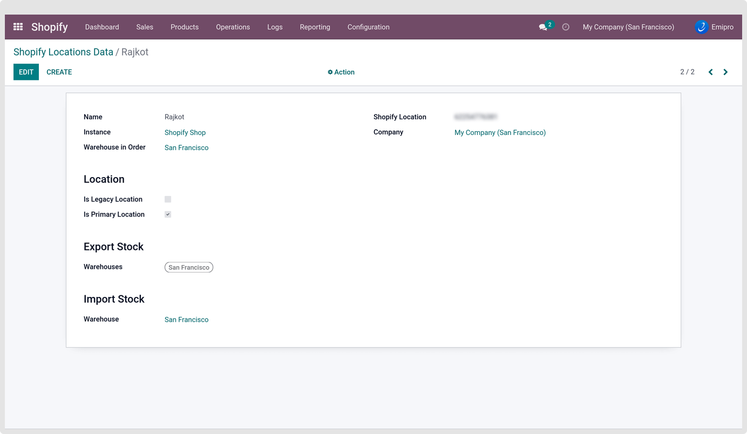Screen dimensions: 747x434
Task: Click the Rajkot breadcrumb text
Action: pyautogui.click(x=135, y=52)
